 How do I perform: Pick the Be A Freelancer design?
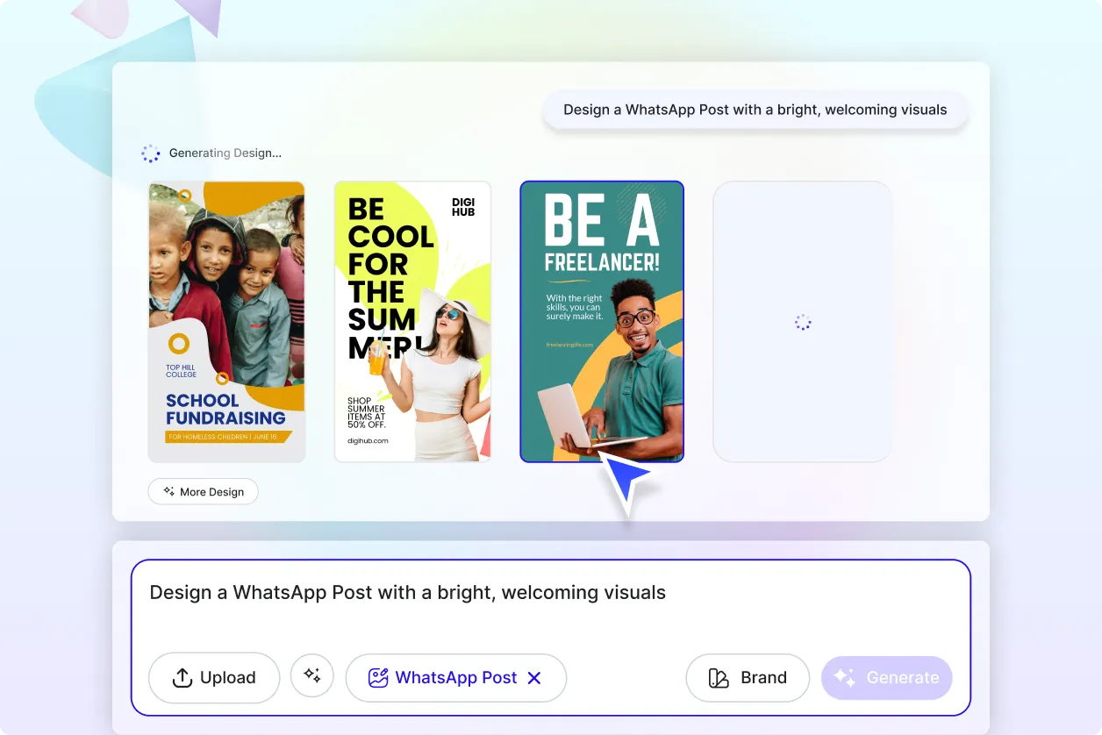click(x=602, y=322)
